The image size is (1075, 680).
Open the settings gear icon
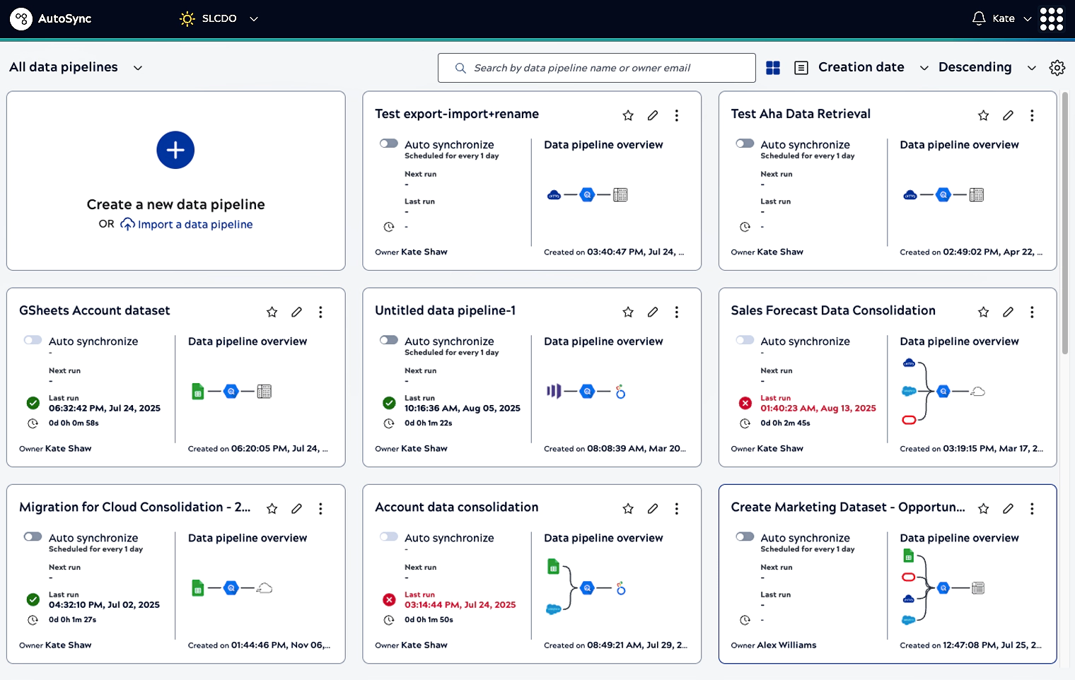[1057, 68]
